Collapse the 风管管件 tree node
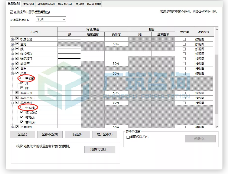228x174 pixels. point(12,103)
